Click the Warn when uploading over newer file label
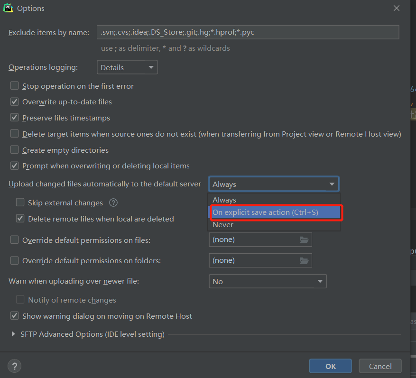The width and height of the screenshot is (416, 378). pyautogui.click(x=74, y=281)
